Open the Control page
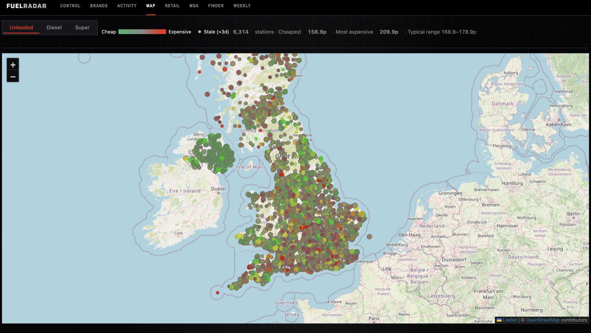Viewport: 591px width, 333px height. 70,6
